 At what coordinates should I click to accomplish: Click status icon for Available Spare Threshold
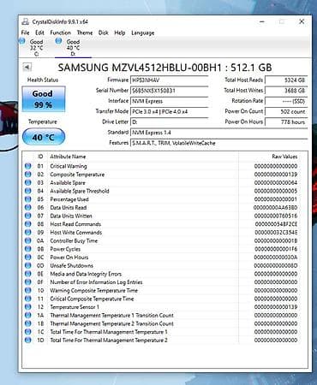[x=27, y=191]
